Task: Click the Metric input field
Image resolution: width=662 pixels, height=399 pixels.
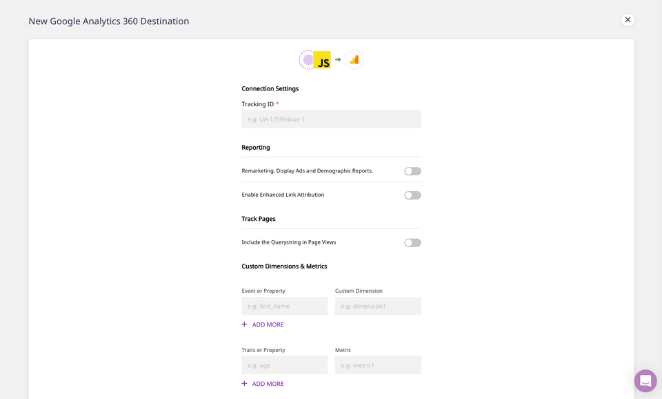Action: pos(378,364)
